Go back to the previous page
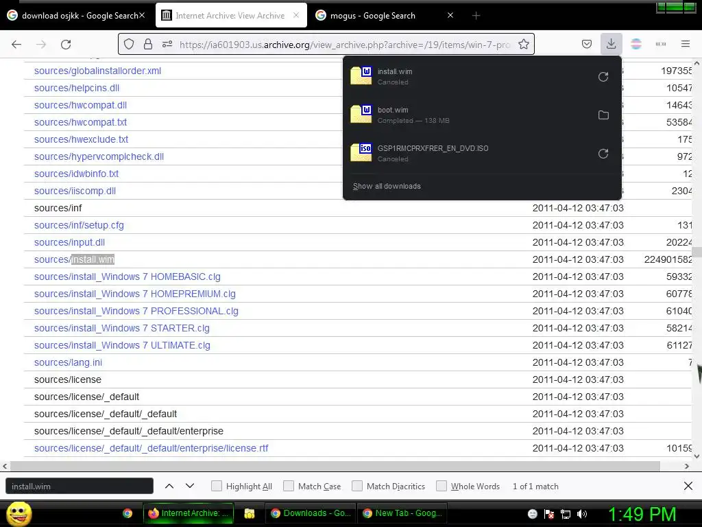This screenshot has height=527, width=702. [x=16, y=45]
